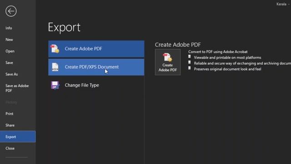Click the Adobe PDF document icon in the list
This screenshot has height=164, width=291.
[55, 49]
